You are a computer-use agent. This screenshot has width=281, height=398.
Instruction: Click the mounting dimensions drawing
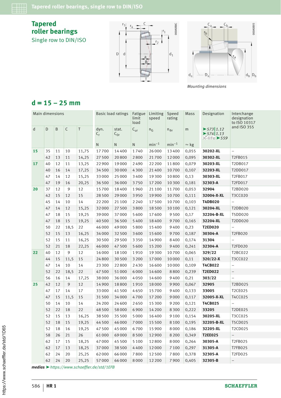[x=222, y=52]
